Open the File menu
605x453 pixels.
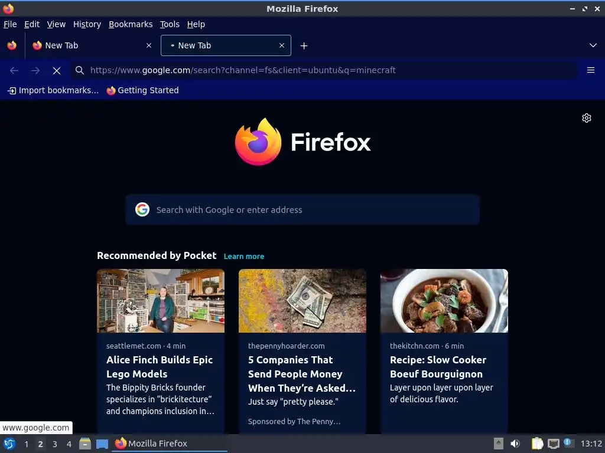pos(10,24)
